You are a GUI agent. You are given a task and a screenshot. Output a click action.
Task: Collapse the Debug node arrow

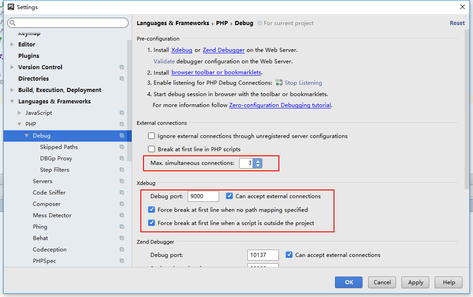point(26,136)
